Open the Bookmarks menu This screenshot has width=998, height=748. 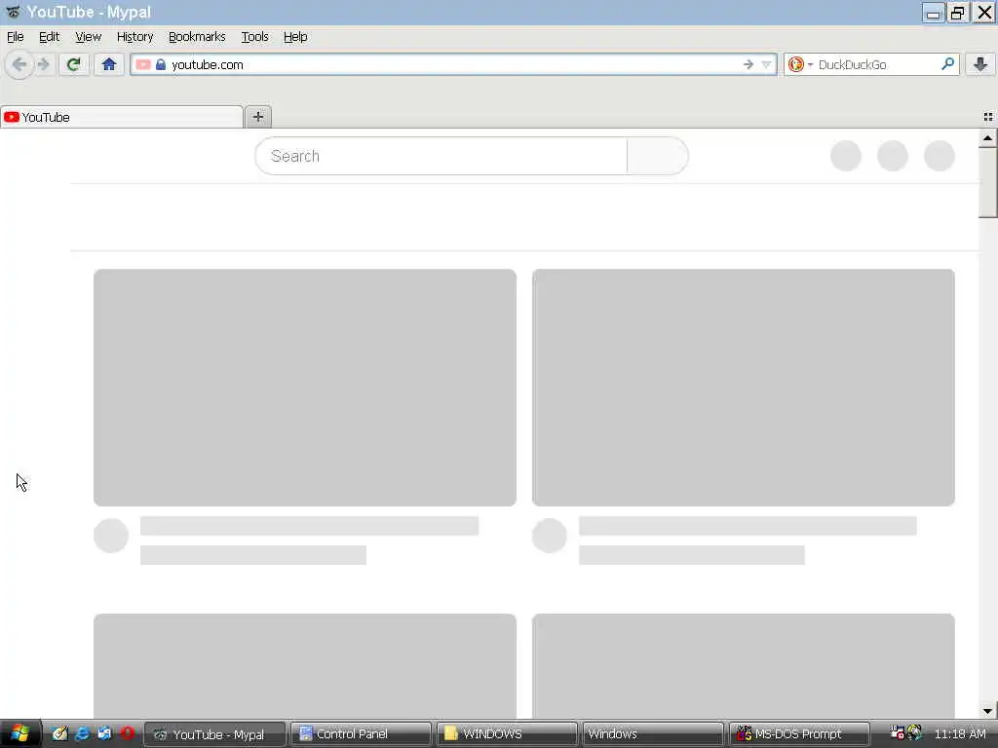[197, 37]
